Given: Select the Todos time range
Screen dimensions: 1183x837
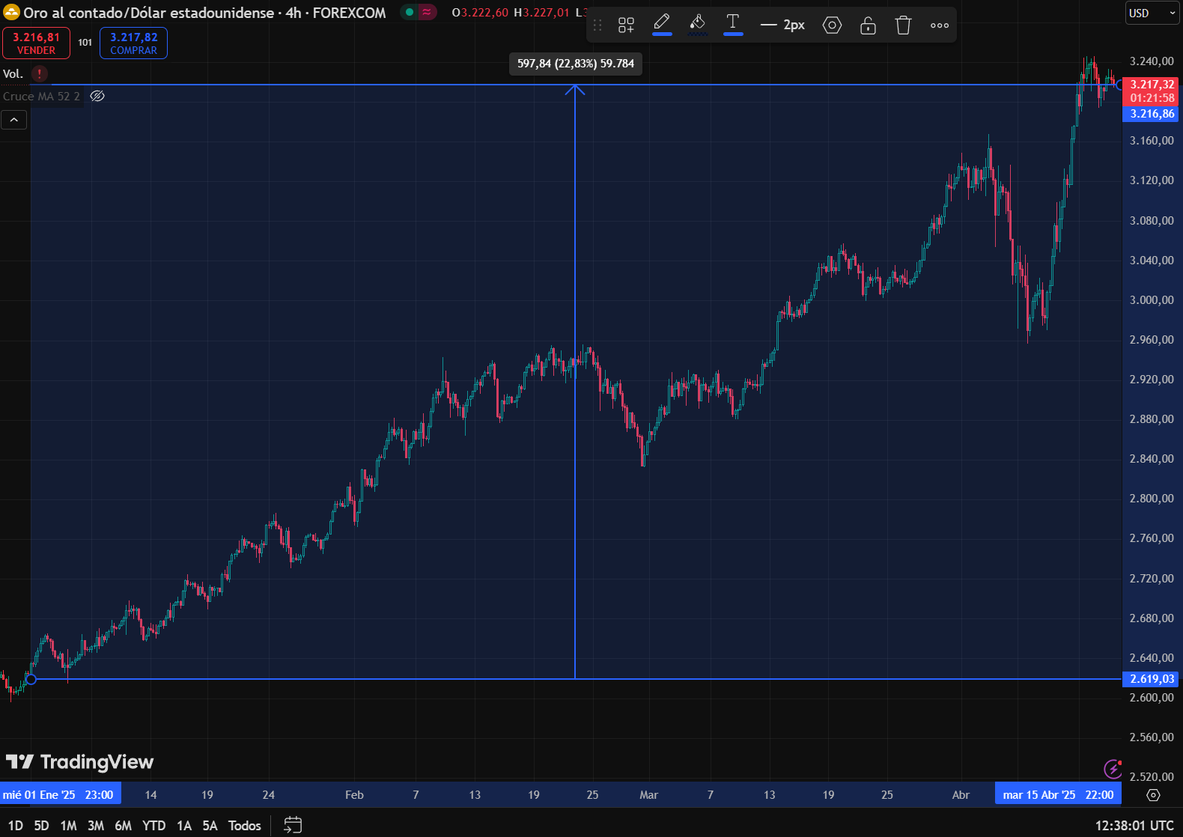Looking at the screenshot, I should [x=245, y=825].
